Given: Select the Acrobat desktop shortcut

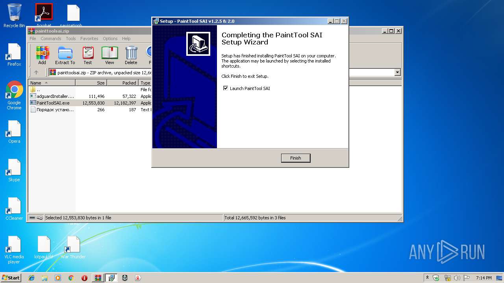Looking at the screenshot, I should (44, 15).
